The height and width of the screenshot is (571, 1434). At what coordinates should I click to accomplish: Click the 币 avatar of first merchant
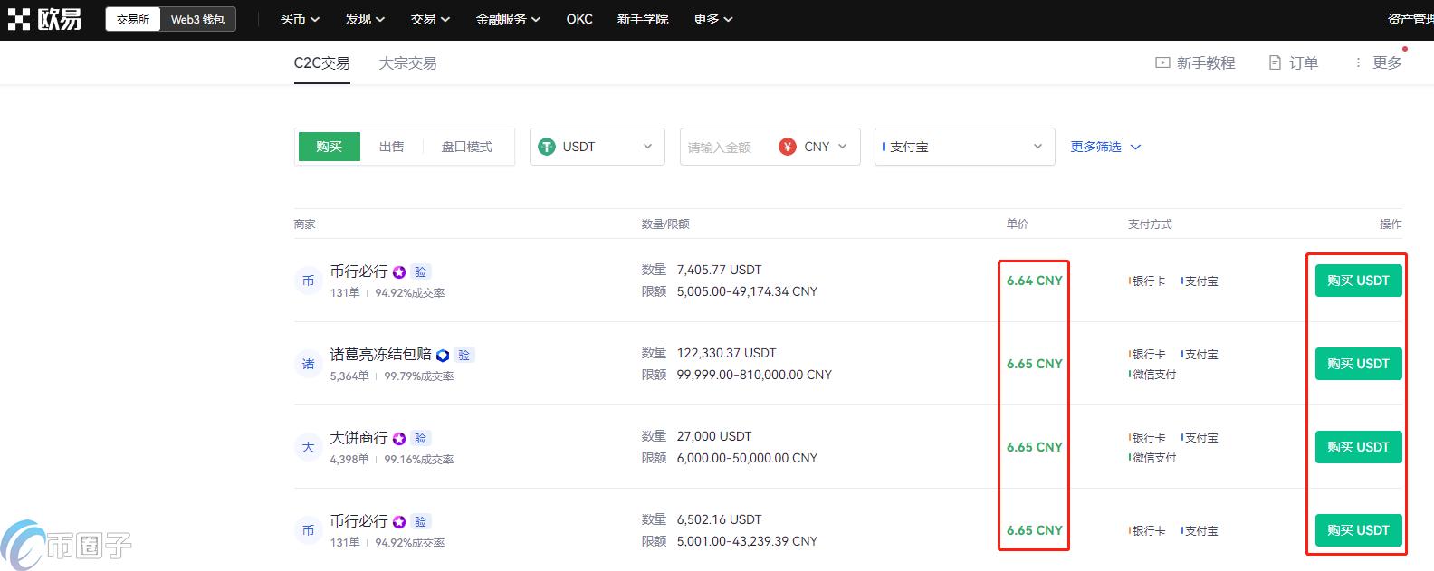[308, 281]
